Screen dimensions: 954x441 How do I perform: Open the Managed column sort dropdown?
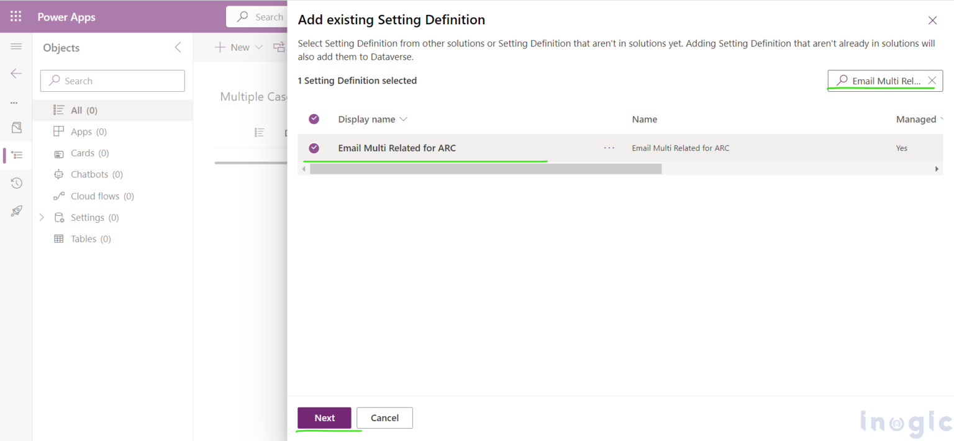click(942, 118)
